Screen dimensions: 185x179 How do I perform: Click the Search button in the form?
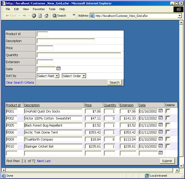pos(115,82)
